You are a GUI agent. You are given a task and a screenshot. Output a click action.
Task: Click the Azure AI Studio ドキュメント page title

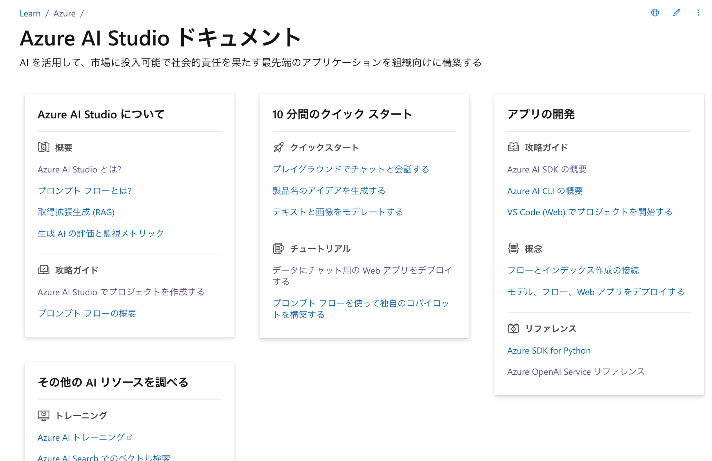click(161, 38)
